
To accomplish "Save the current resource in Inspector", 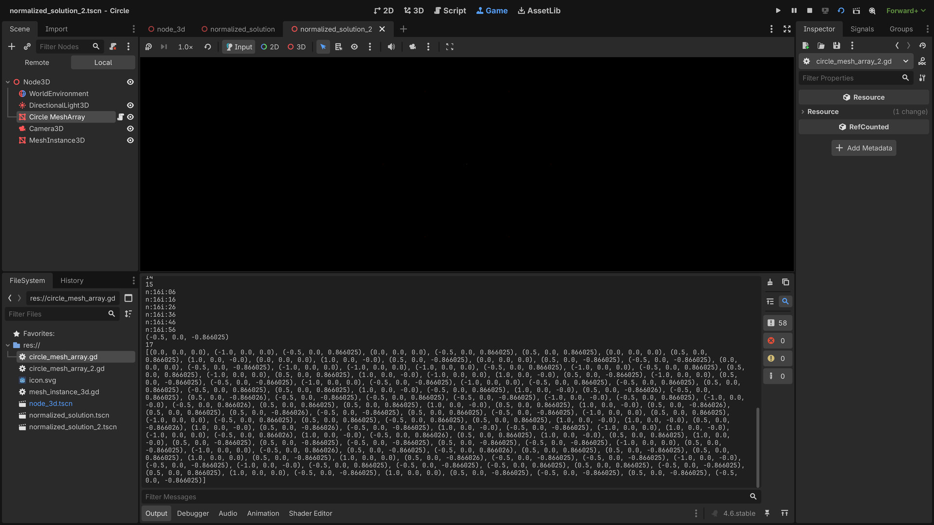I will pos(837,45).
